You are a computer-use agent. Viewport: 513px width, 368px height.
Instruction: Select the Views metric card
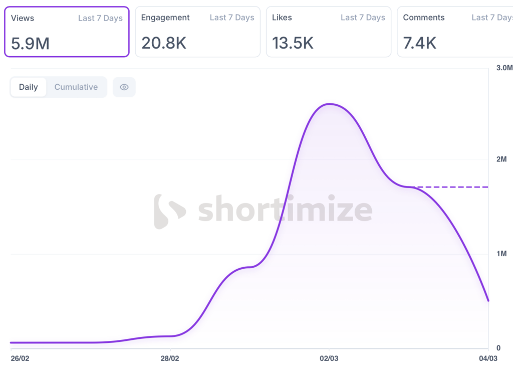[x=67, y=32]
